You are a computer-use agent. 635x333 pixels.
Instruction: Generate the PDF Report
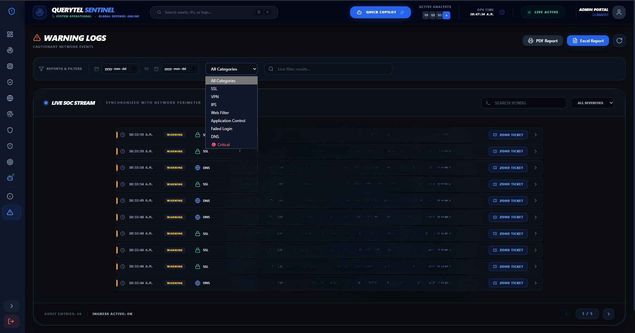tap(542, 41)
